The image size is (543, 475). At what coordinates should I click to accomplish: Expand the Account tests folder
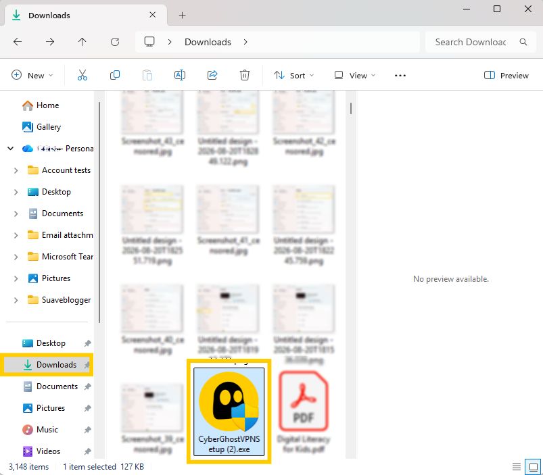pos(16,170)
